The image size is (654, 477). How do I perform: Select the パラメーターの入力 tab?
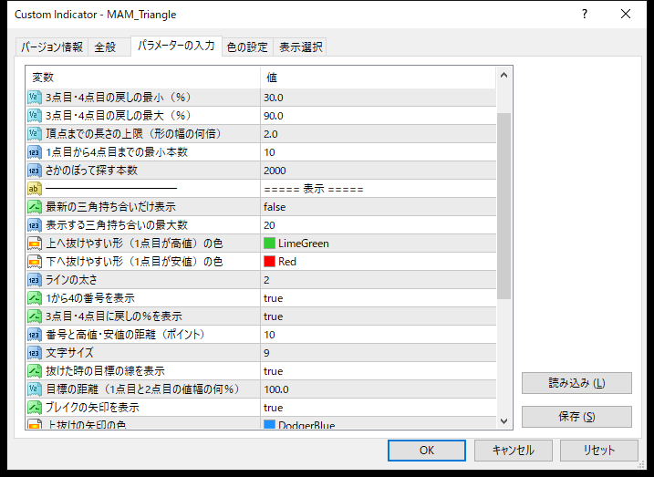176,46
